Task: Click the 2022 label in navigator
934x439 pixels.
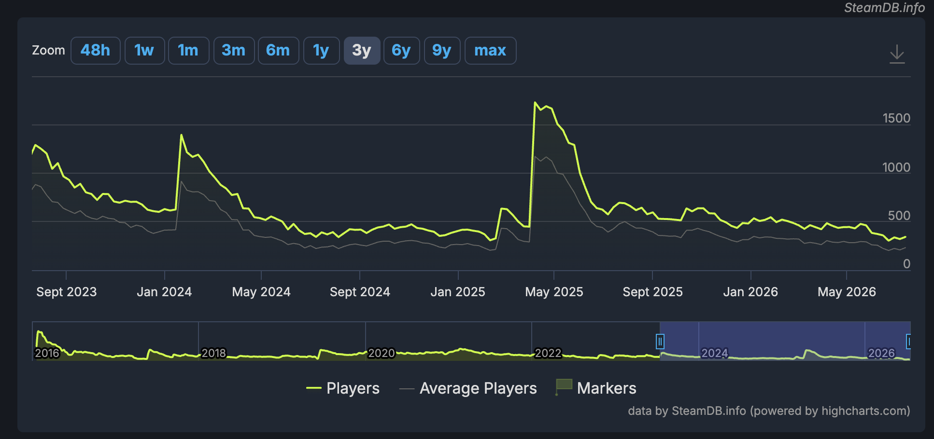Action: click(548, 353)
